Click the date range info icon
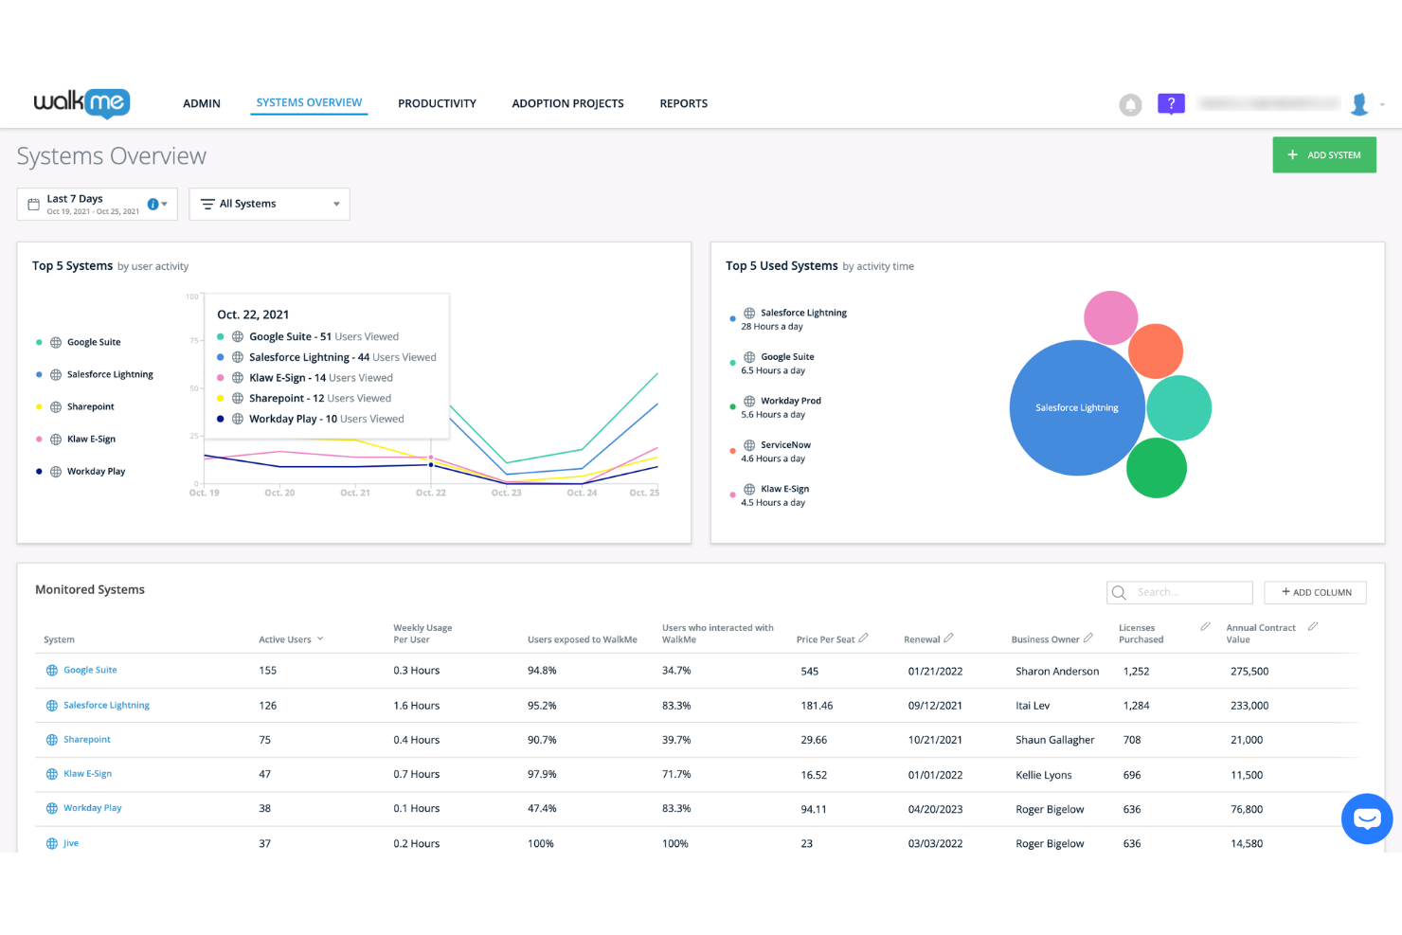 pos(153,204)
